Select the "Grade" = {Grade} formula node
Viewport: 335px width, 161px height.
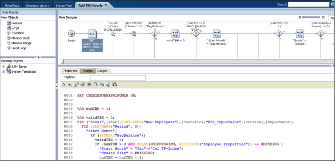coord(300,34)
